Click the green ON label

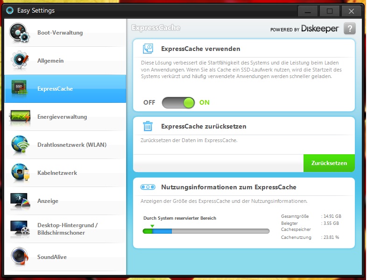click(205, 102)
